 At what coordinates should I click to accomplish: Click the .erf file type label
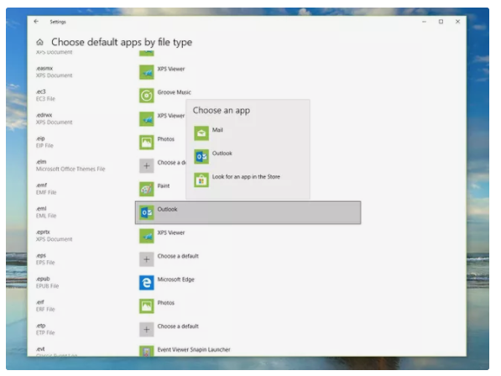point(40,302)
